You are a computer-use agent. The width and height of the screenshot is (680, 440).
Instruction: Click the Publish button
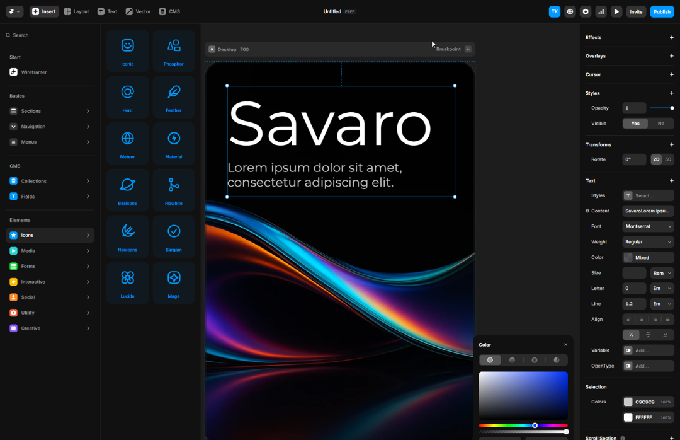662,11
